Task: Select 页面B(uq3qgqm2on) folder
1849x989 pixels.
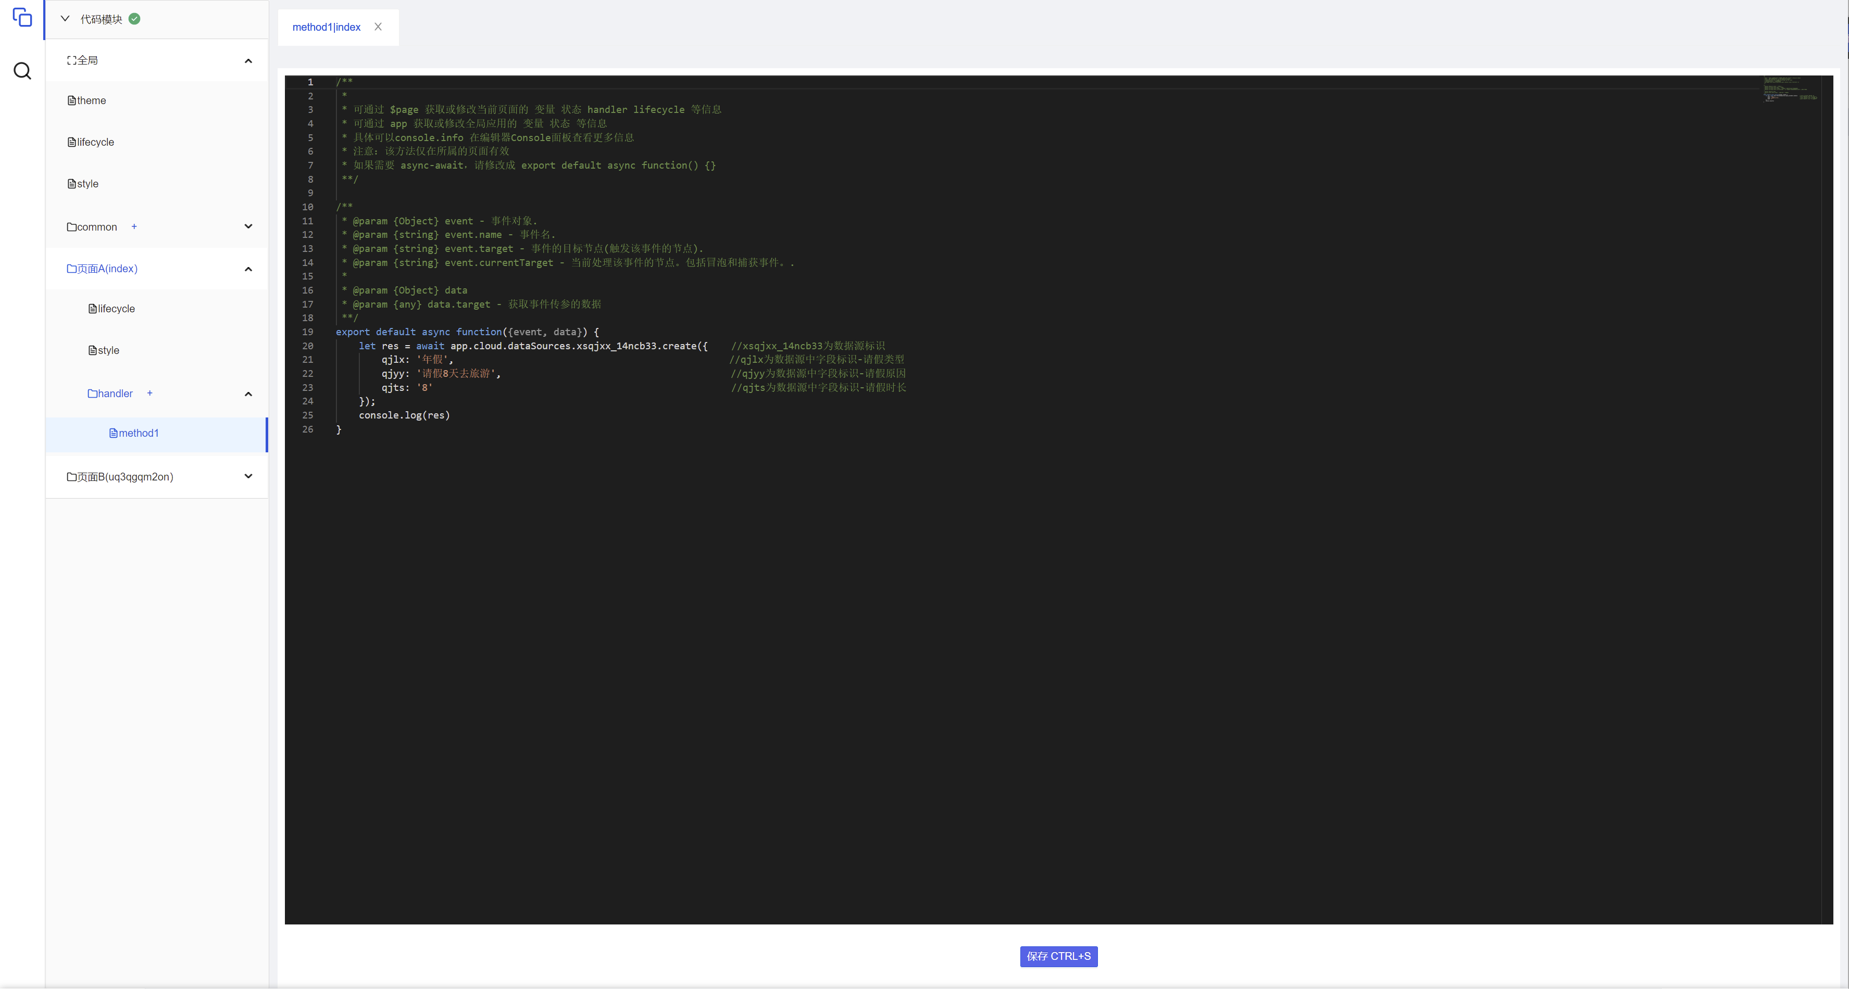Action: click(120, 476)
